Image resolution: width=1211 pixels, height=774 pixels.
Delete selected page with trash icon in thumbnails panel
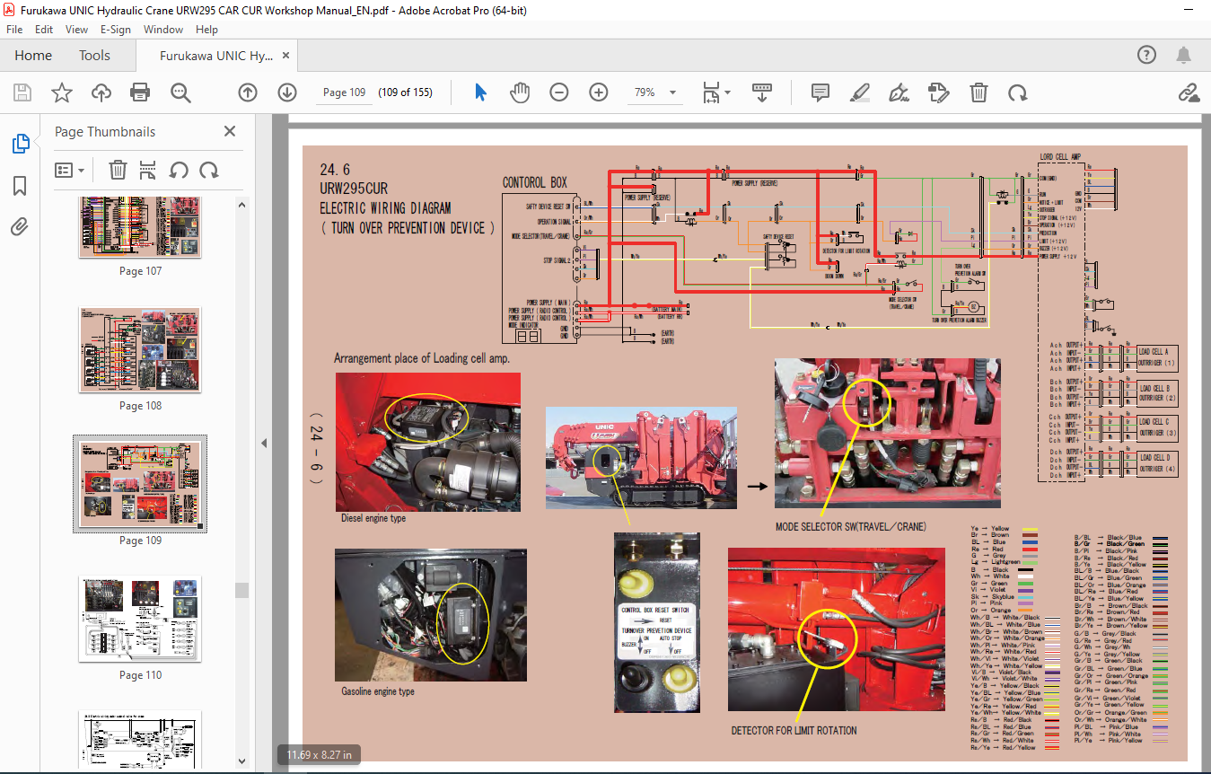tap(118, 170)
